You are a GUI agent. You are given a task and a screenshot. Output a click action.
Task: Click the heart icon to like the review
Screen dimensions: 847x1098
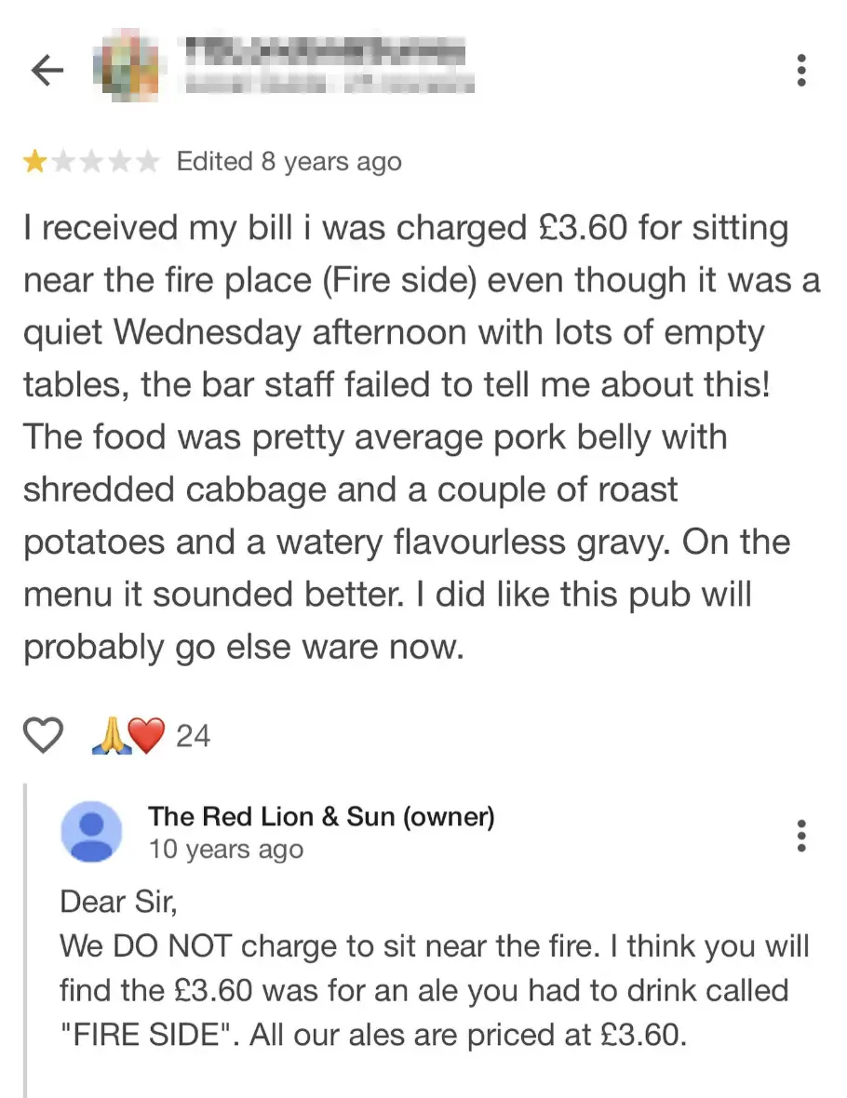click(43, 735)
